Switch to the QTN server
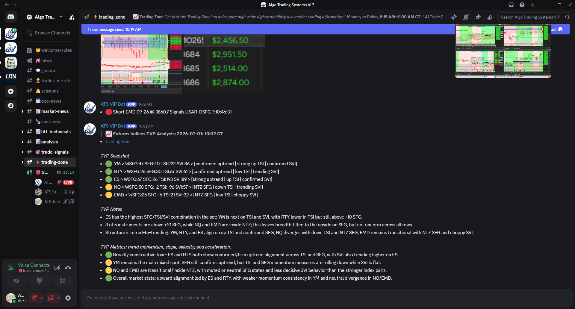This screenshot has width=575, height=309. tap(11, 77)
